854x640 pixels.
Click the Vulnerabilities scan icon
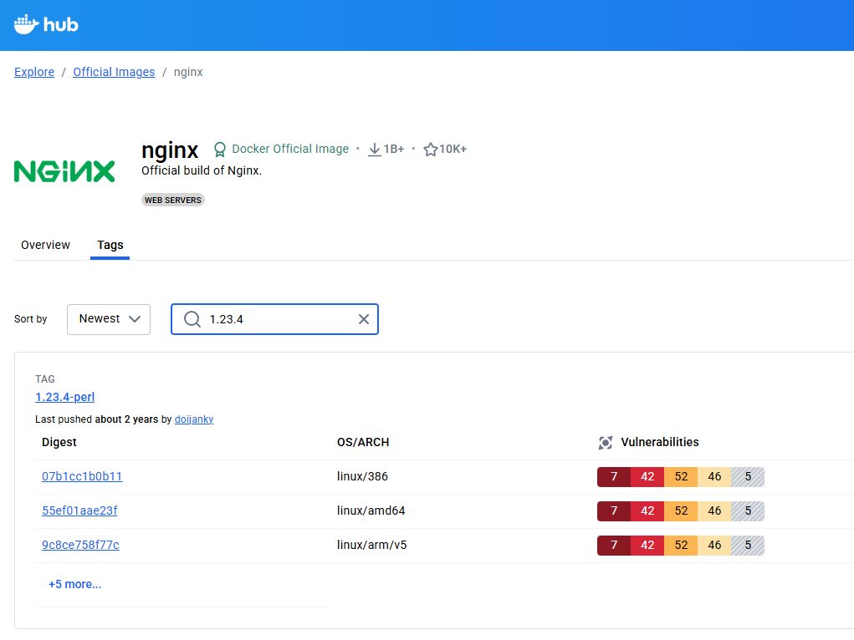click(605, 443)
